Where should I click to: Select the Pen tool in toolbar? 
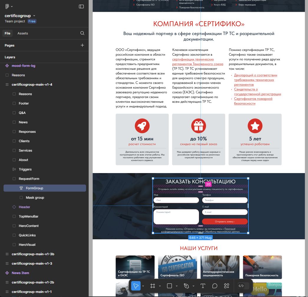click(x=186, y=286)
